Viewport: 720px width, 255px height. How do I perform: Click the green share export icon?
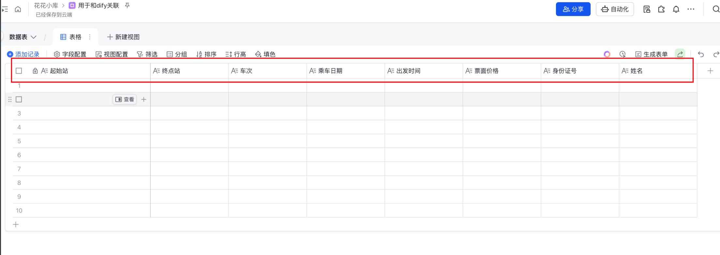point(680,54)
